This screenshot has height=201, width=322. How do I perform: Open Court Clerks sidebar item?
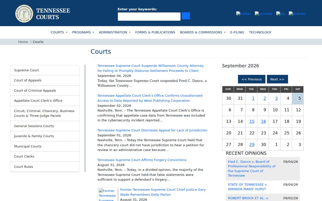45,157
